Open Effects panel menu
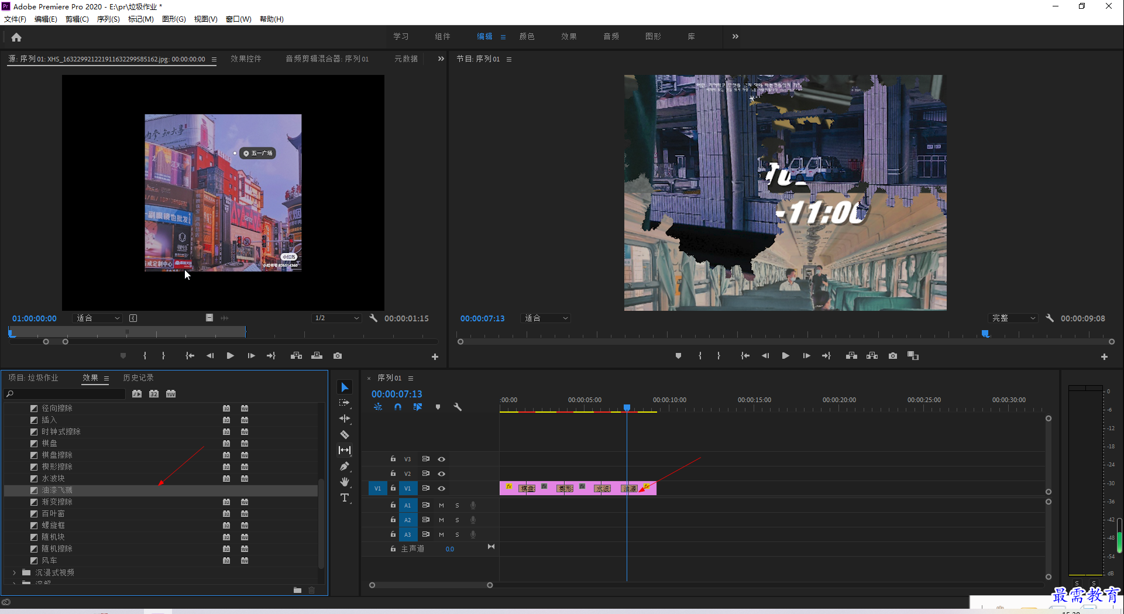Screen dimensions: 1124x614 pyautogui.click(x=106, y=378)
